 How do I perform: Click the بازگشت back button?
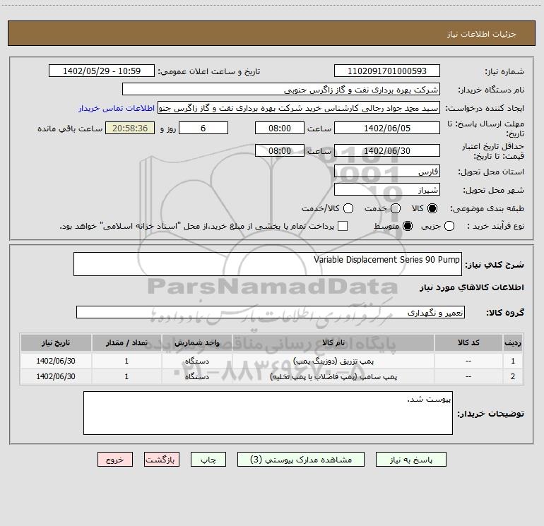[x=162, y=460]
